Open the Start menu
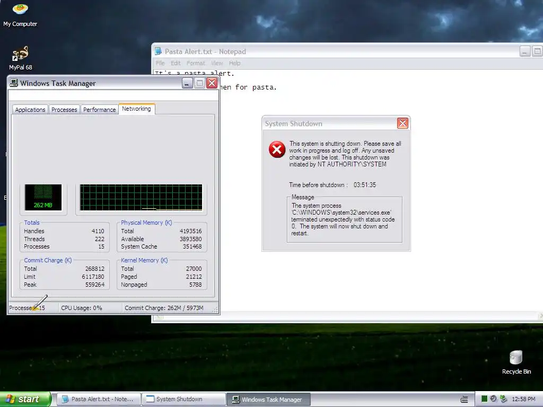543x407 pixels. point(25,399)
